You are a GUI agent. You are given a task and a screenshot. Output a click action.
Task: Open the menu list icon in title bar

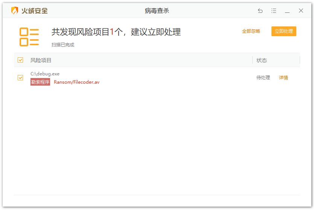[x=274, y=11]
